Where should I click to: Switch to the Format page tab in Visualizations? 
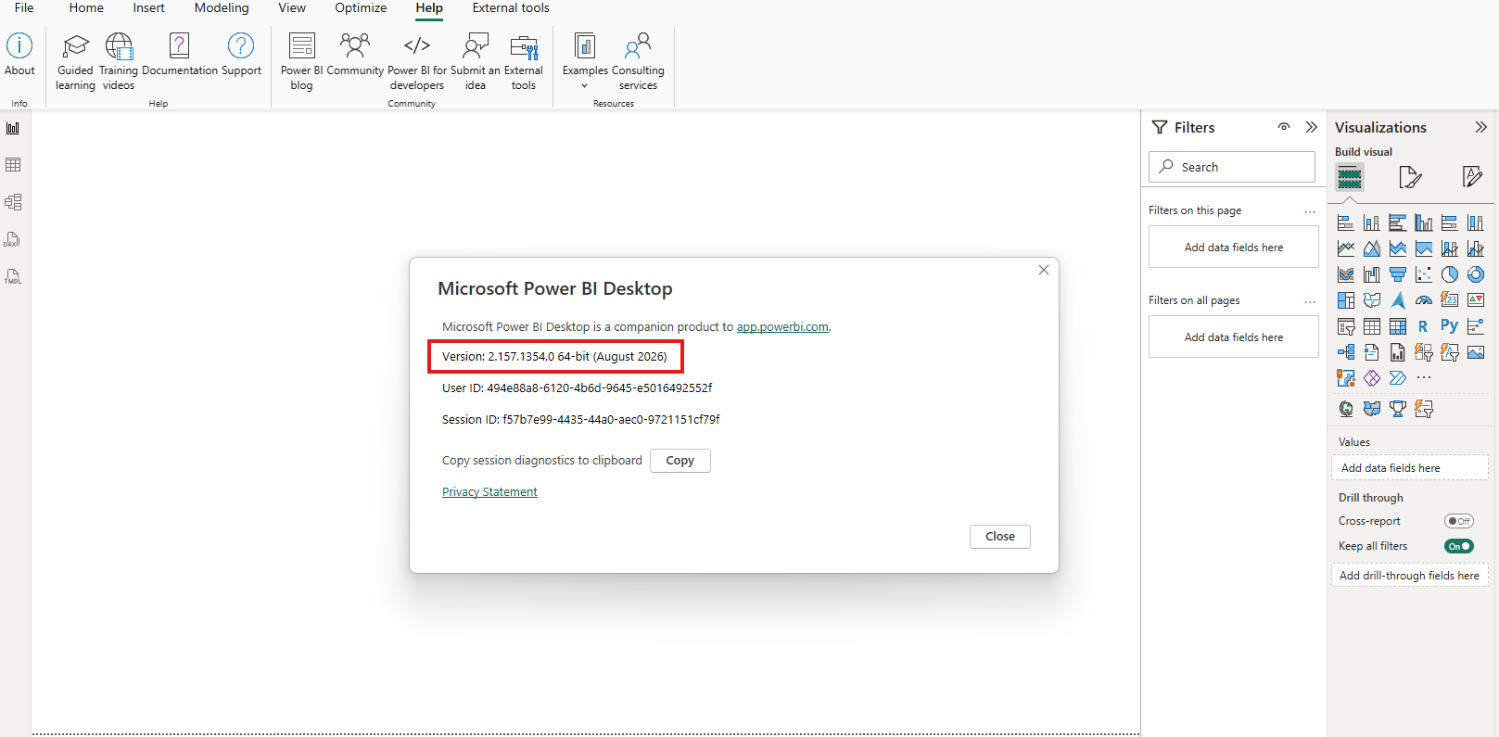(1410, 177)
